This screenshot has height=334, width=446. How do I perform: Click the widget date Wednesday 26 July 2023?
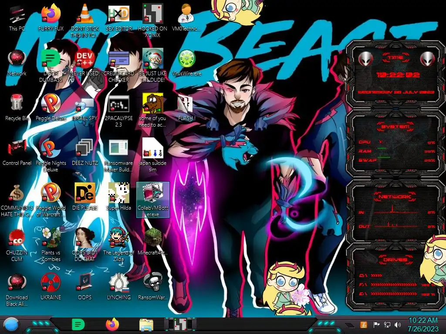396,92
